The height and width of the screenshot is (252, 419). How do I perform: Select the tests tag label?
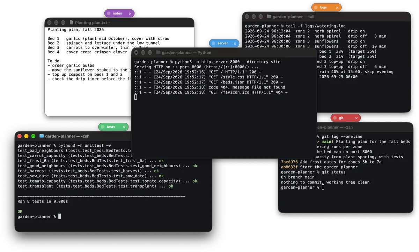click(111, 127)
